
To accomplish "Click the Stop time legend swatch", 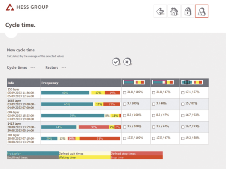I will 137,157.
